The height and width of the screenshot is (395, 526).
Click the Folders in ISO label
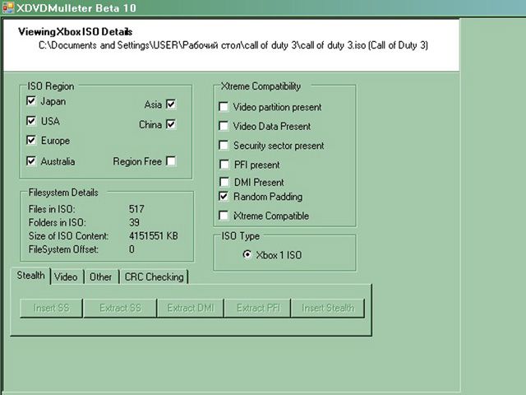[57, 222]
